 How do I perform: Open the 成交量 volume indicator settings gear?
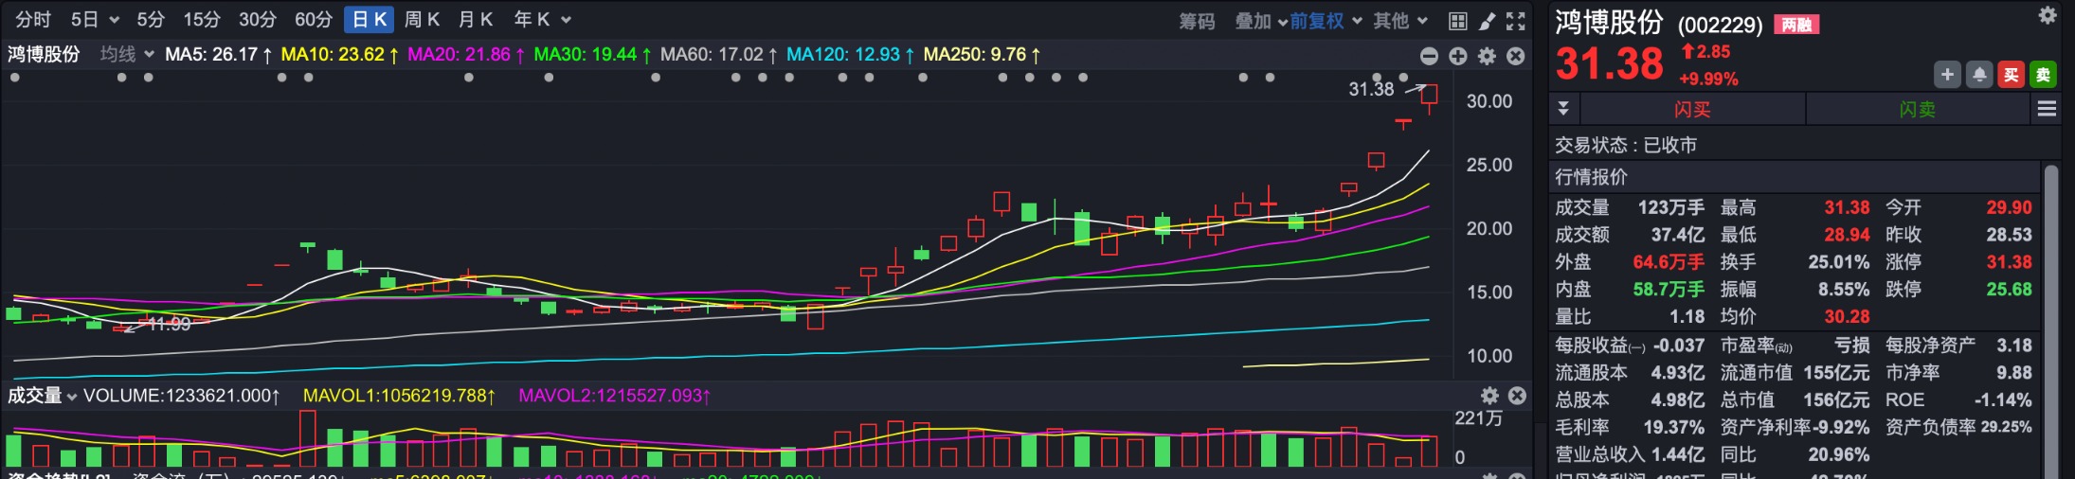(1489, 395)
